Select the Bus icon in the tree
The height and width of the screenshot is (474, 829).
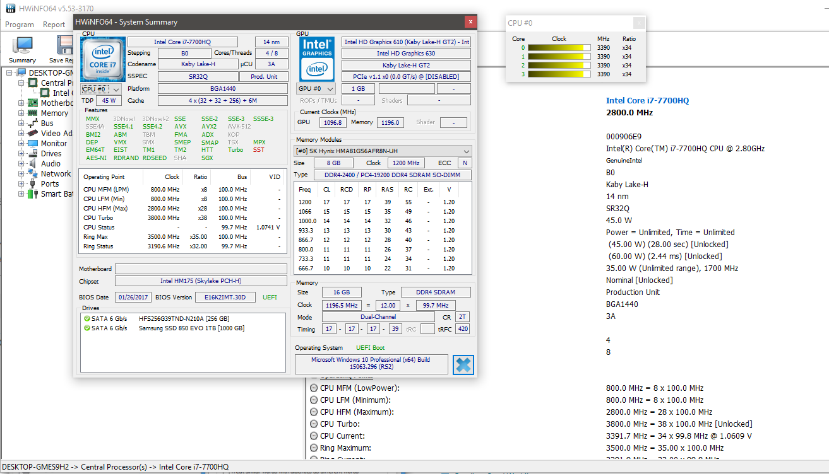[33, 123]
